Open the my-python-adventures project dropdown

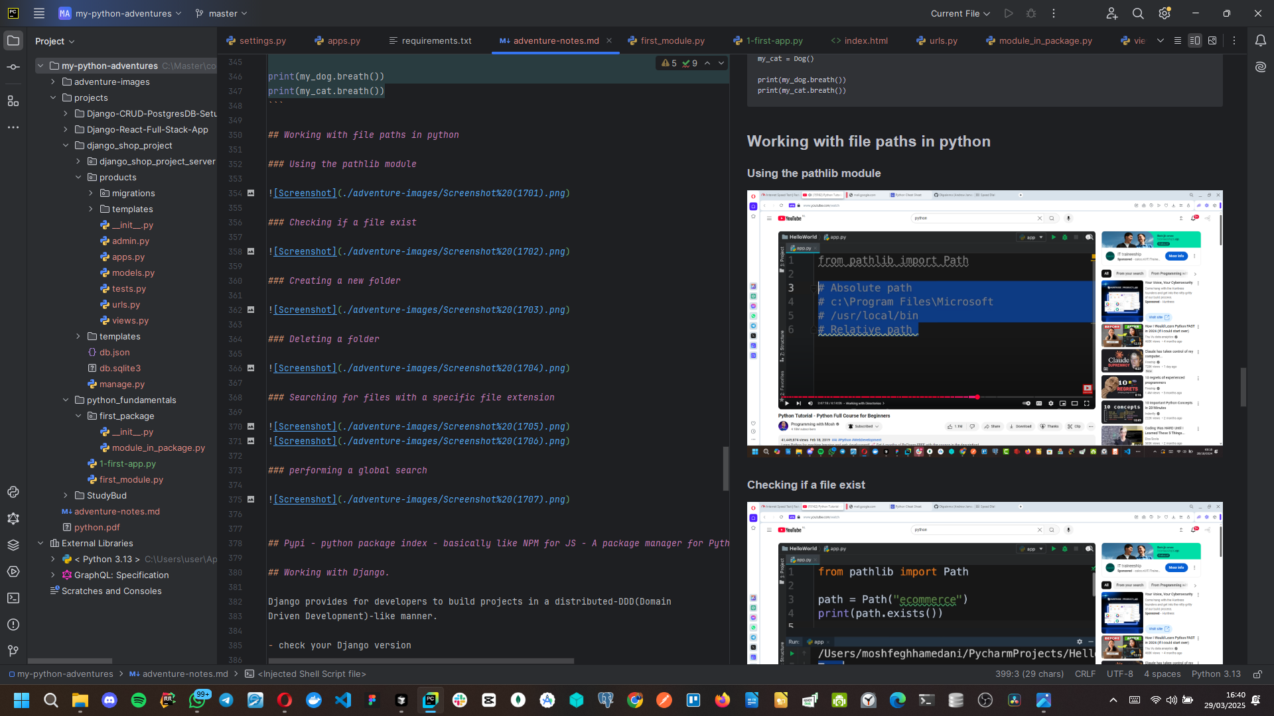pyautogui.click(x=120, y=13)
